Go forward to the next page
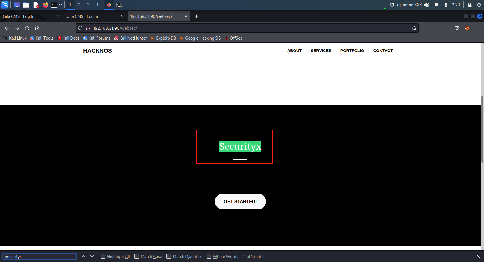This screenshot has height=262, width=484. [17, 28]
